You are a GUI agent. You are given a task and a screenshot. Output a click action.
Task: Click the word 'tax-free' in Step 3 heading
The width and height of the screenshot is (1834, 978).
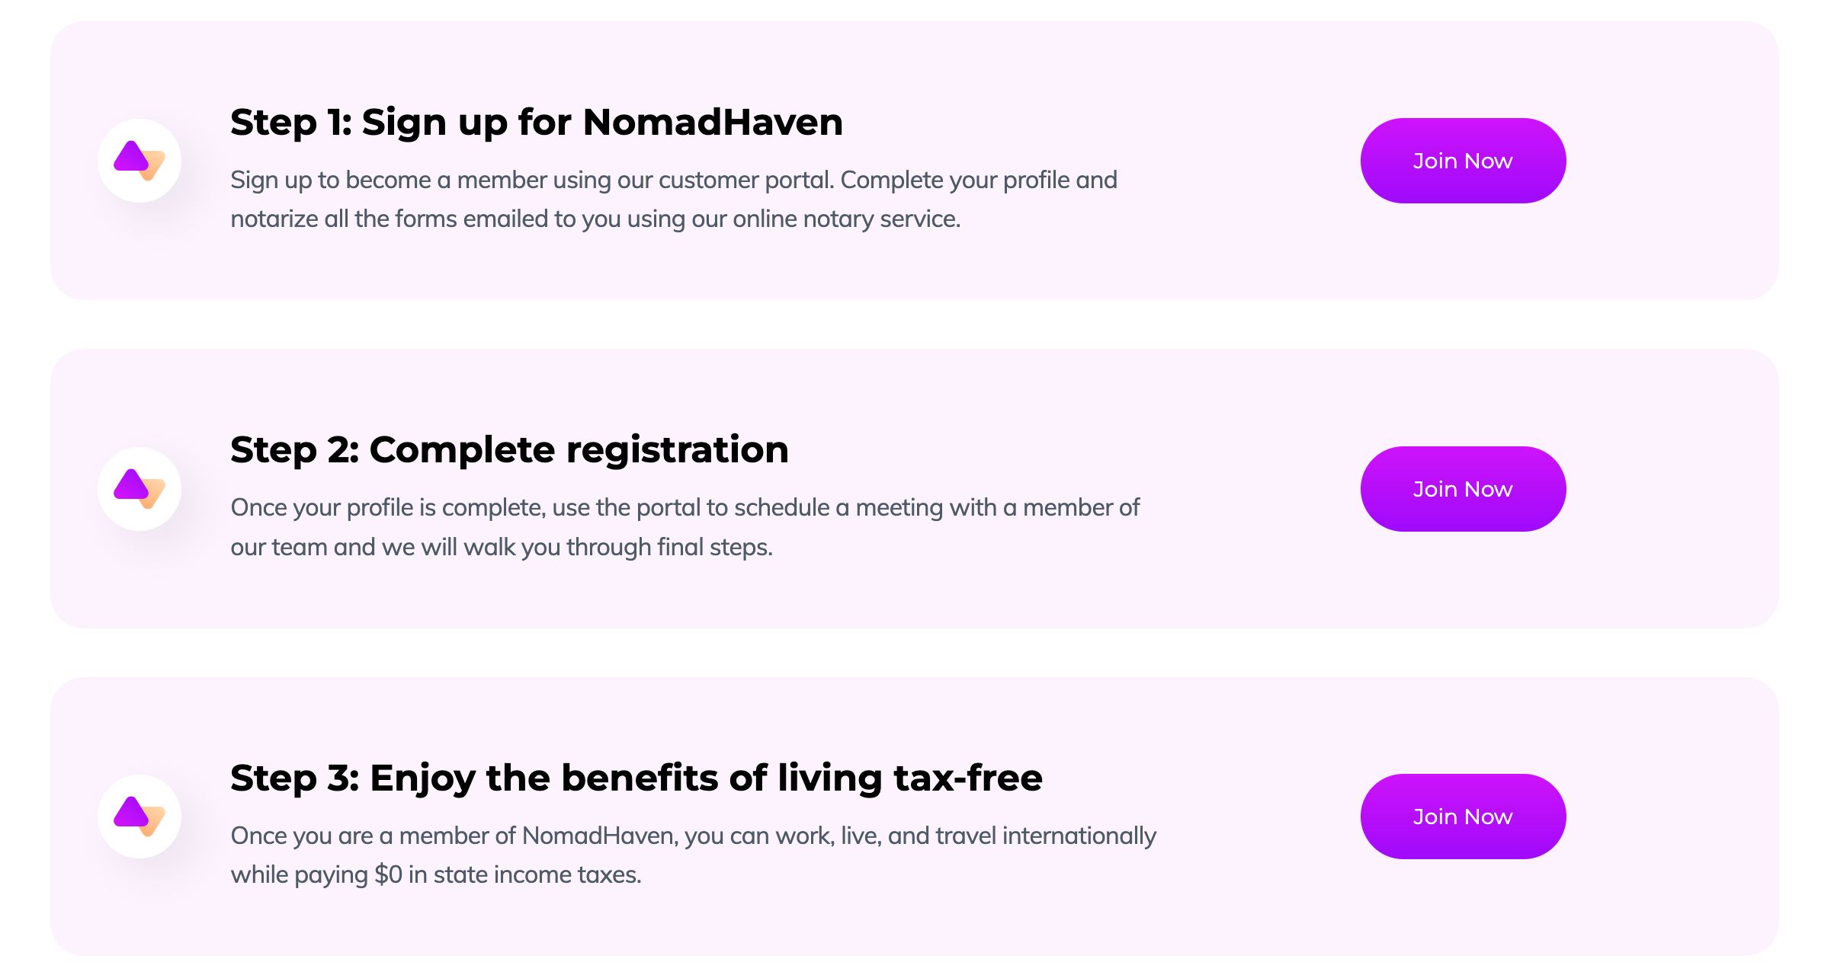[x=968, y=778]
